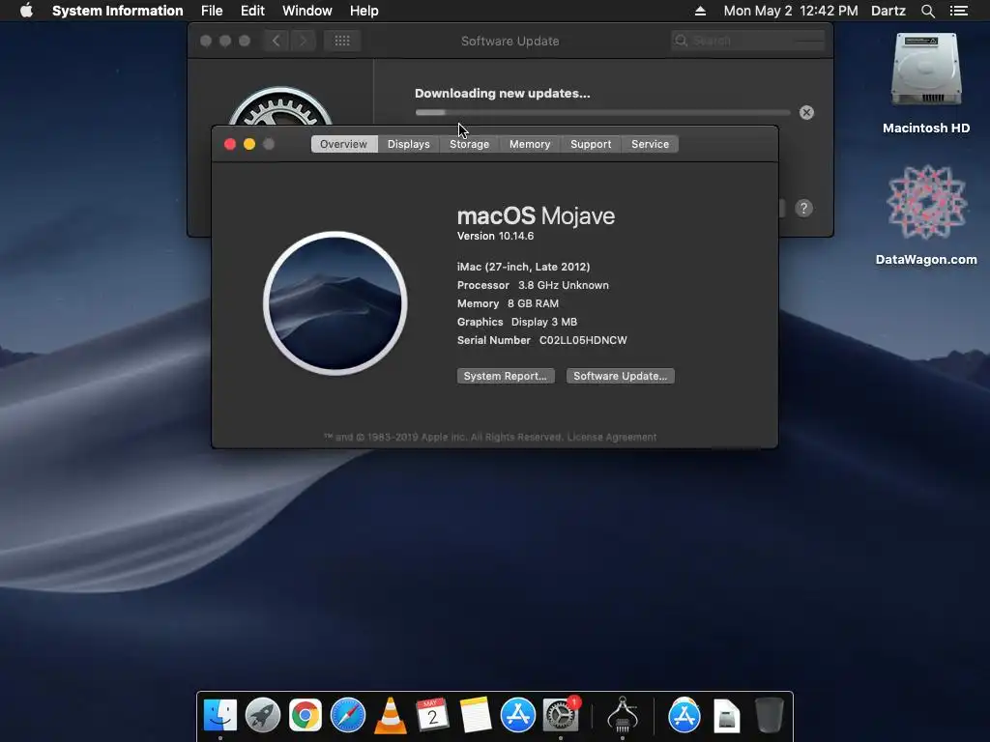This screenshot has width=990, height=742.
Task: Click the Search field in Software Update window
Action: tap(748, 41)
